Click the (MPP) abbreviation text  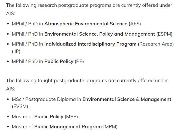[71, 117]
